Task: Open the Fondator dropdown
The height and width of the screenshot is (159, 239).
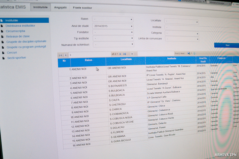Action: 113,32
